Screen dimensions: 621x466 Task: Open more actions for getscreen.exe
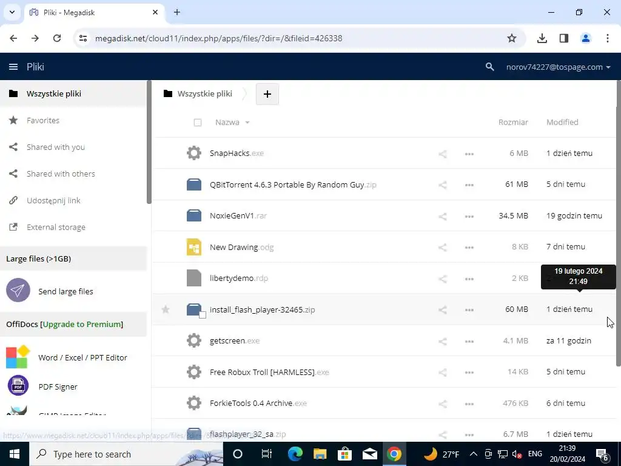(469, 341)
